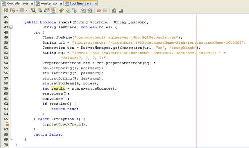Click forName in the Class call
249x148 pixels.
coord(64,37)
